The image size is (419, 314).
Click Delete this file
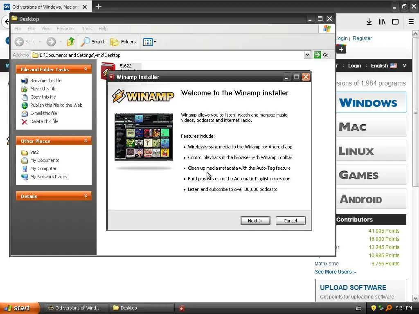[44, 121]
